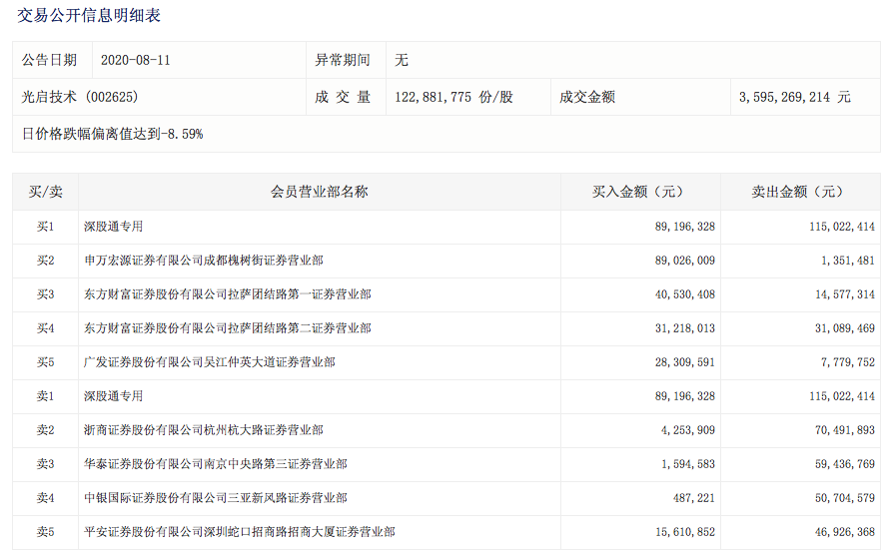Click 东方财富证券拉萨团结路第一证券营业部 entry

[x=228, y=294]
